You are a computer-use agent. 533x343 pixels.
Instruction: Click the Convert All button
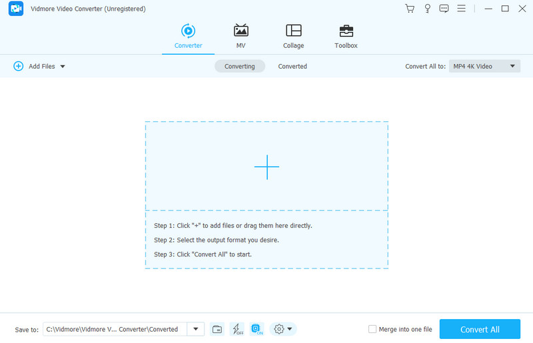click(480, 329)
